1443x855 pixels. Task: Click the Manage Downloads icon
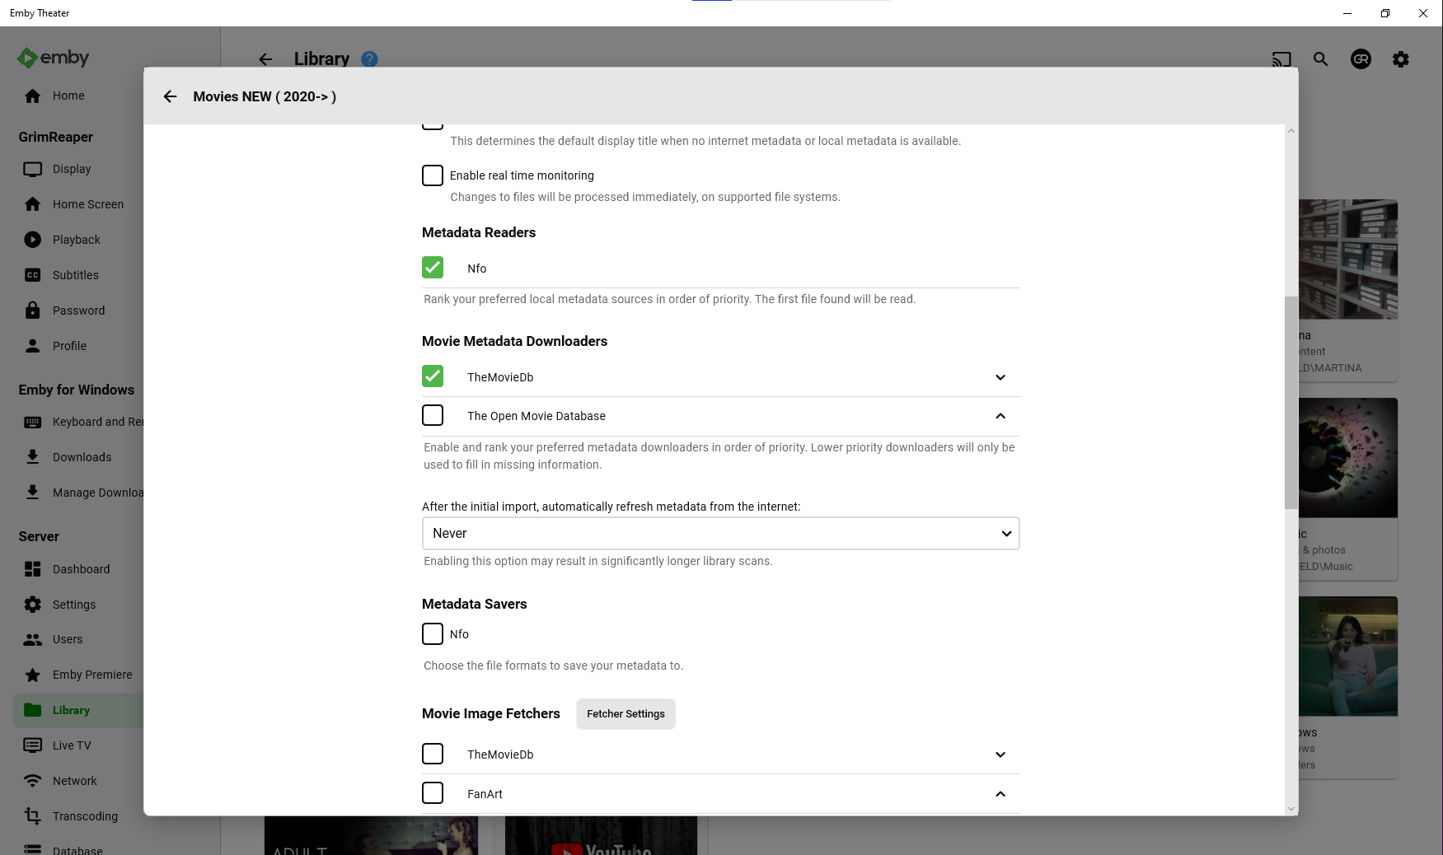(32, 493)
